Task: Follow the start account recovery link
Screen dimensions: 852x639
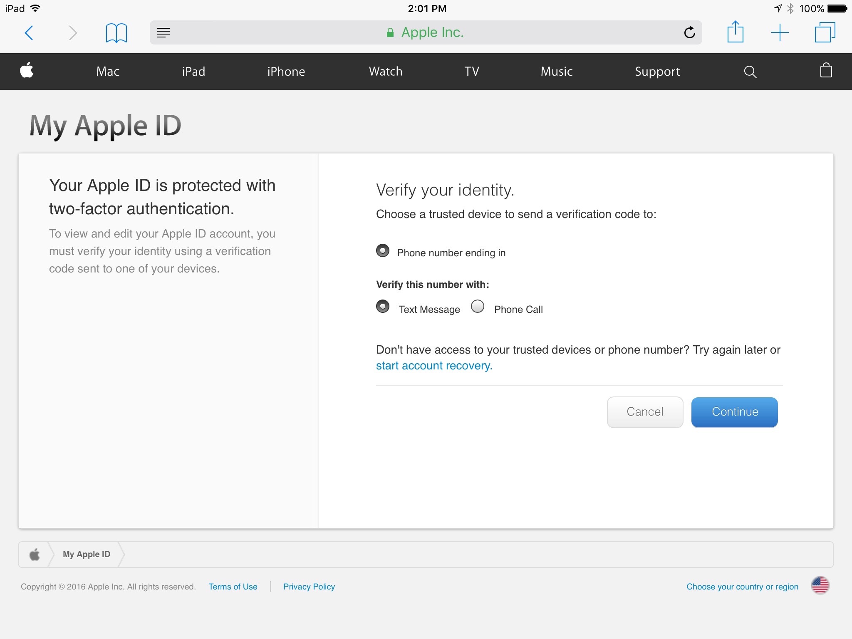Action: (x=434, y=366)
